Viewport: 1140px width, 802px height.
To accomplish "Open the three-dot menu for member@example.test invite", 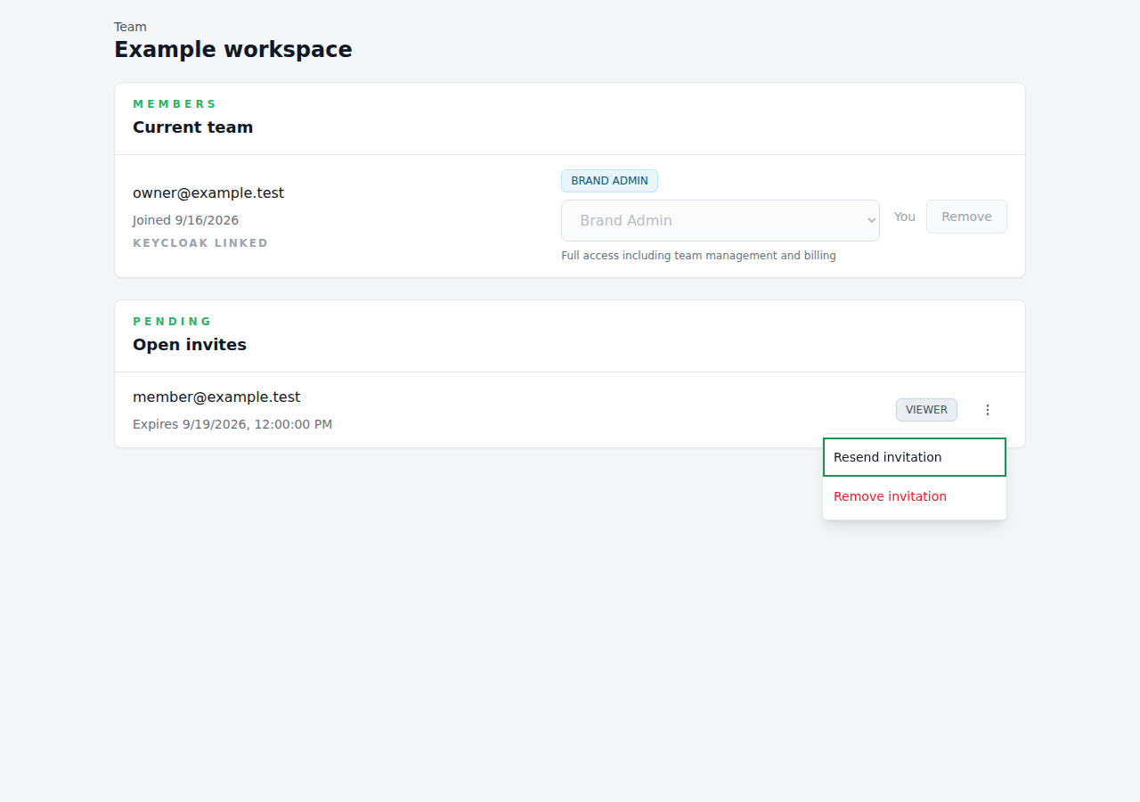I will pos(987,410).
